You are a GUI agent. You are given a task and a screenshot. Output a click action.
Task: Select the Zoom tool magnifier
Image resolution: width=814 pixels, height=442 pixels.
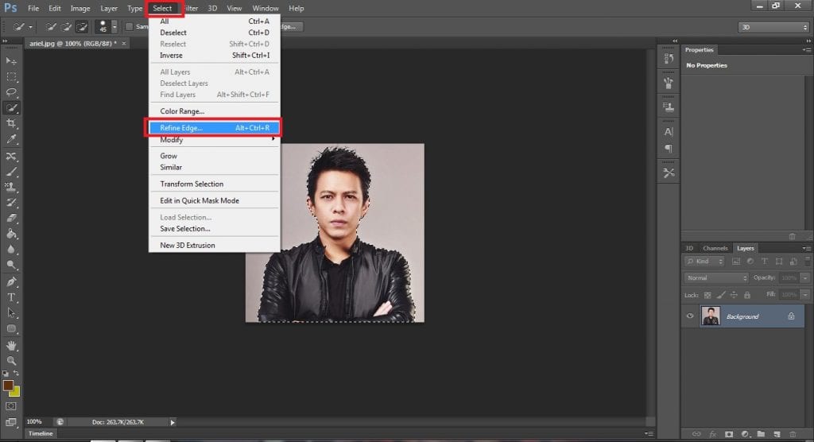[12, 360]
